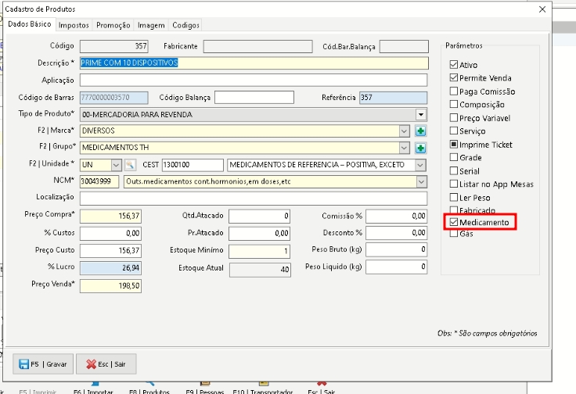Switch to the Impostos tab

(74, 25)
